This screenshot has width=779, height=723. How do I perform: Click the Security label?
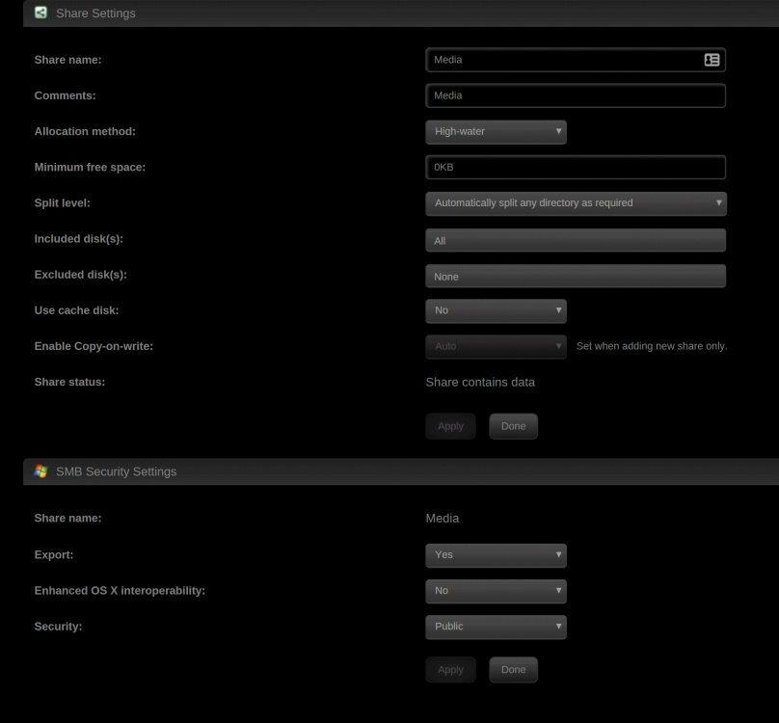pos(58,627)
